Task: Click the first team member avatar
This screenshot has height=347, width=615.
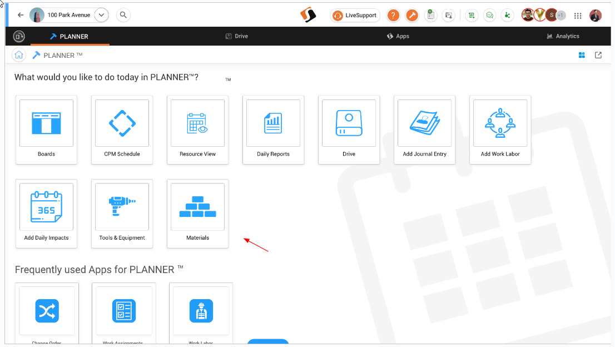Action: (x=528, y=15)
